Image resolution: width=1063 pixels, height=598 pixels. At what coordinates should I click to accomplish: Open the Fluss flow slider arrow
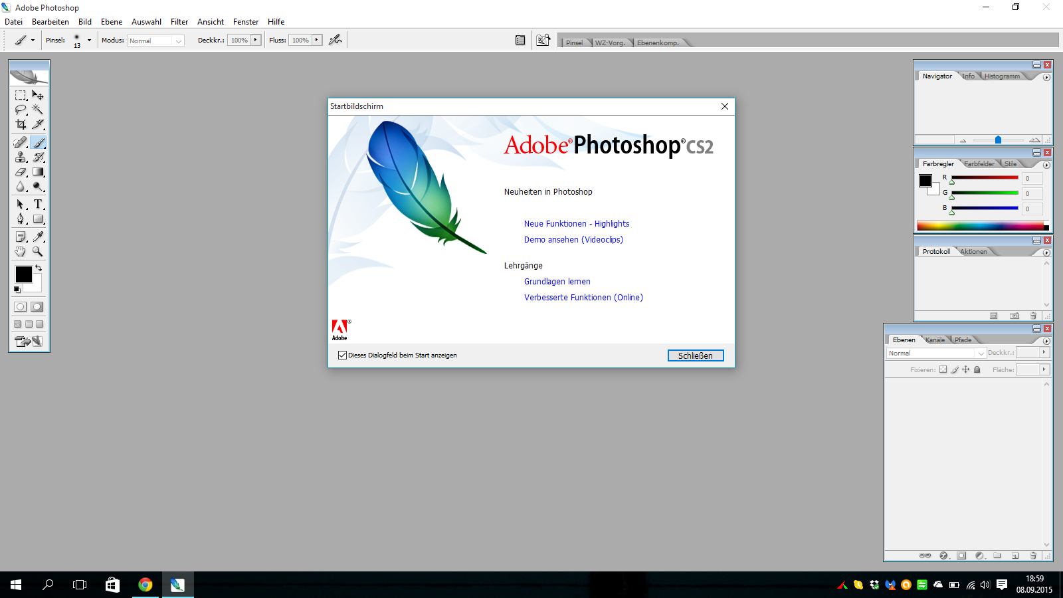[x=316, y=40]
